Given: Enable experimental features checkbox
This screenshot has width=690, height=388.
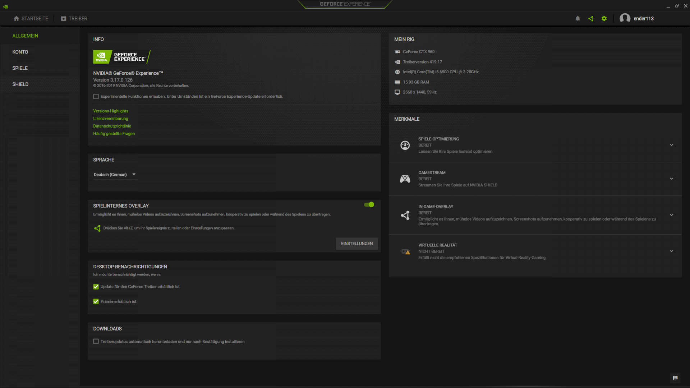Looking at the screenshot, I should click(x=96, y=97).
